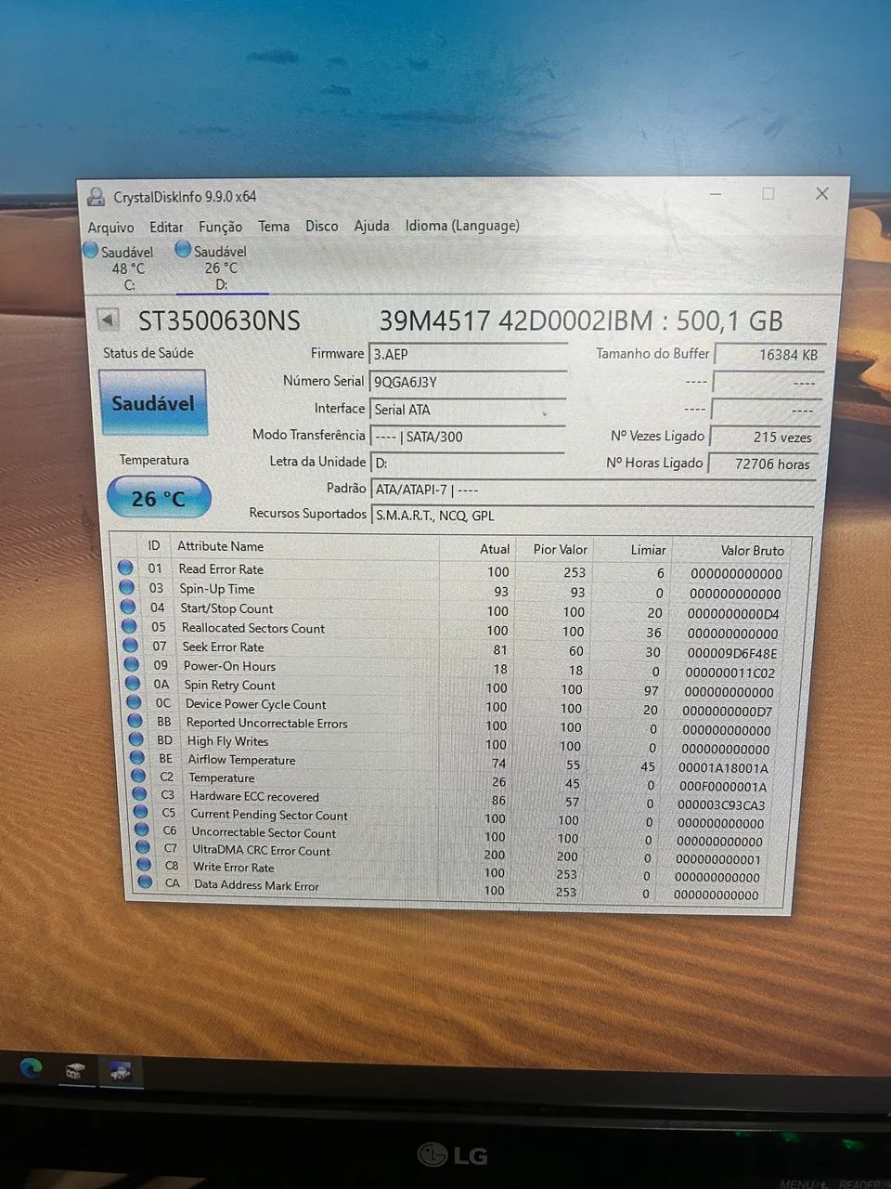The height and width of the screenshot is (1189, 891).
Task: Click the status icon for Seek Error Rate
Action: (x=130, y=646)
